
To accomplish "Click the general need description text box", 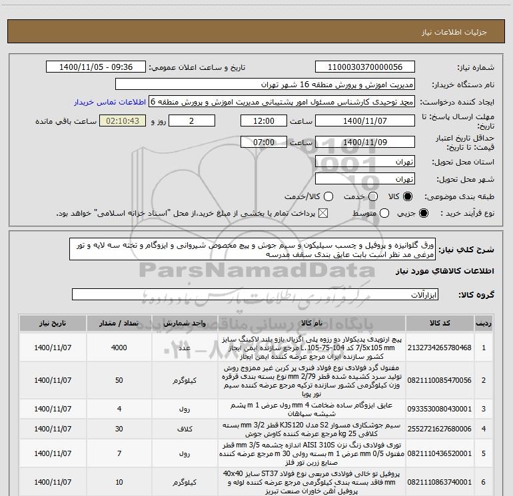I will [x=253, y=250].
